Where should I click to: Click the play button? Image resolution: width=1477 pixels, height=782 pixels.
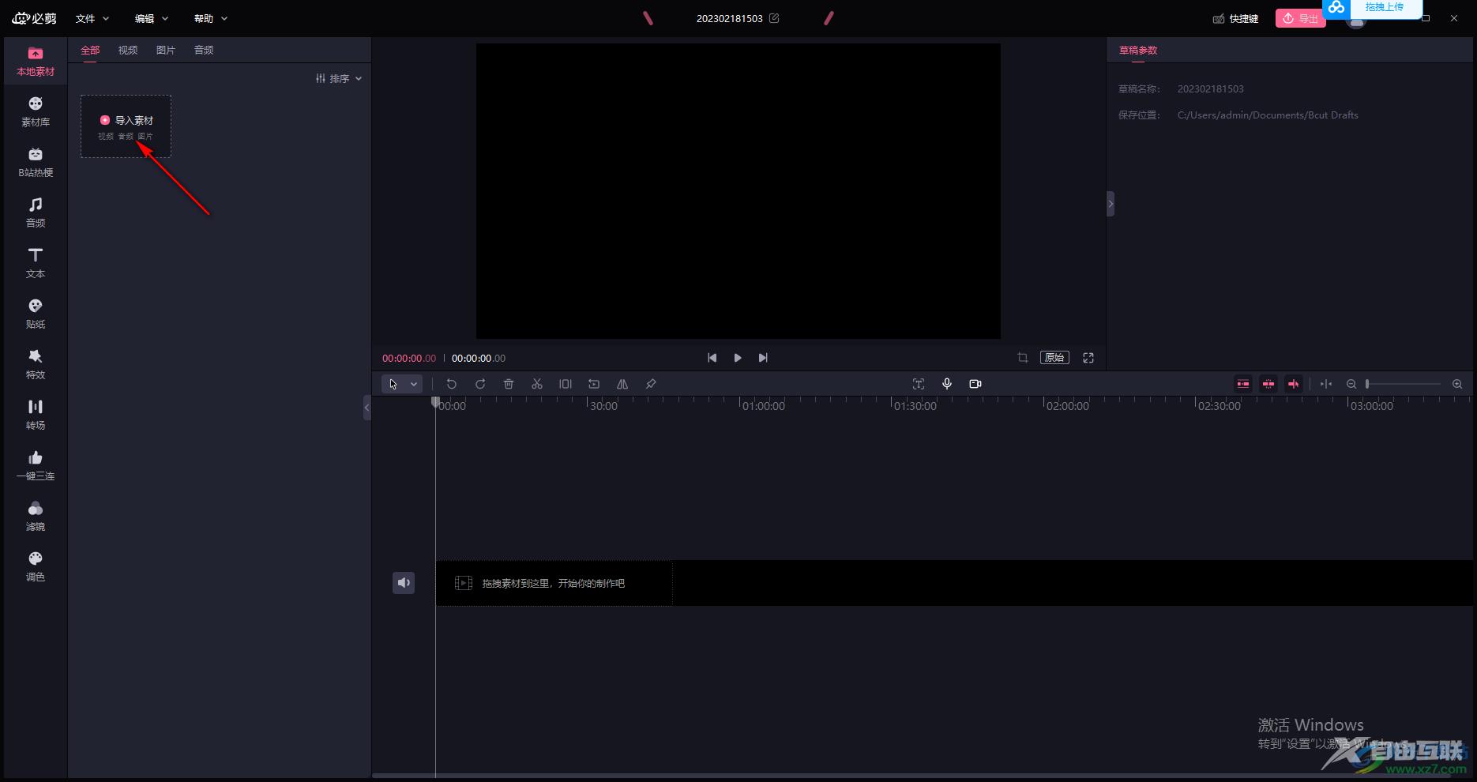coord(738,358)
